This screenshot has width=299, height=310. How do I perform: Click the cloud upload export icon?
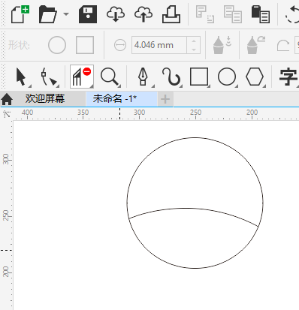point(143,14)
